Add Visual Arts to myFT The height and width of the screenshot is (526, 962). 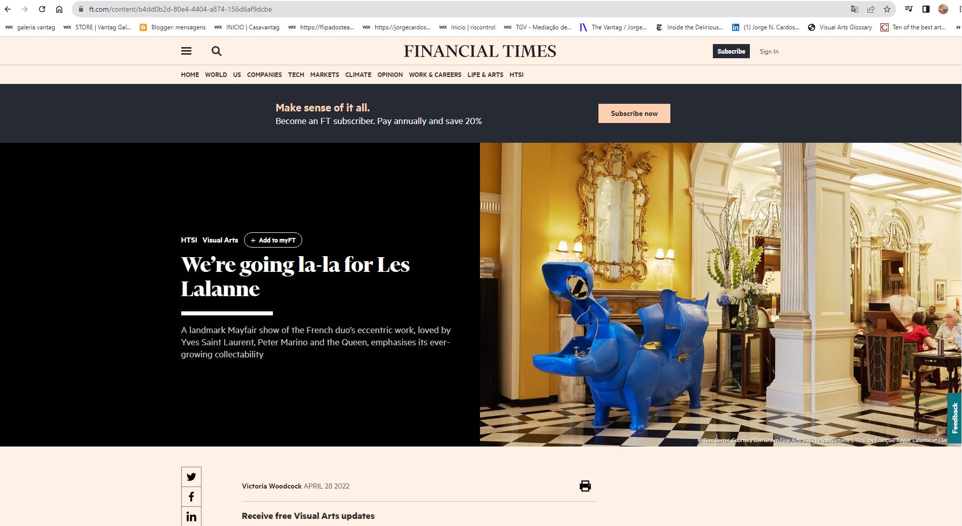pos(273,240)
